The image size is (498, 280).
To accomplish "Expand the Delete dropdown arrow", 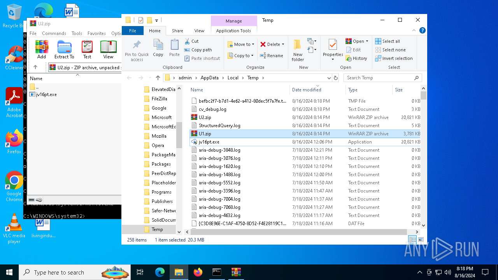I will pos(283,44).
